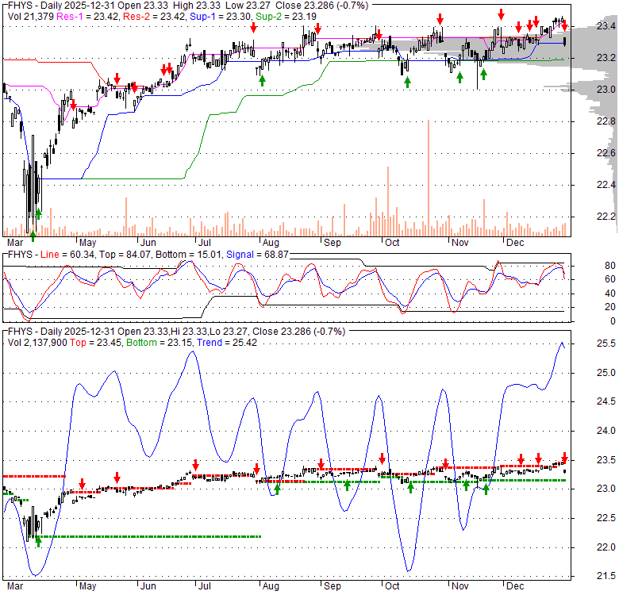This screenshot has height=591, width=619.
Task: Select the 'Line = 60.34' oscillator label
Action: point(67,255)
